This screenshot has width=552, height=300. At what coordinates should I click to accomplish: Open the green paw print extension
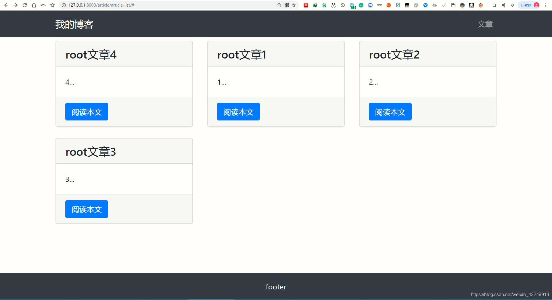pyautogui.click(x=324, y=5)
